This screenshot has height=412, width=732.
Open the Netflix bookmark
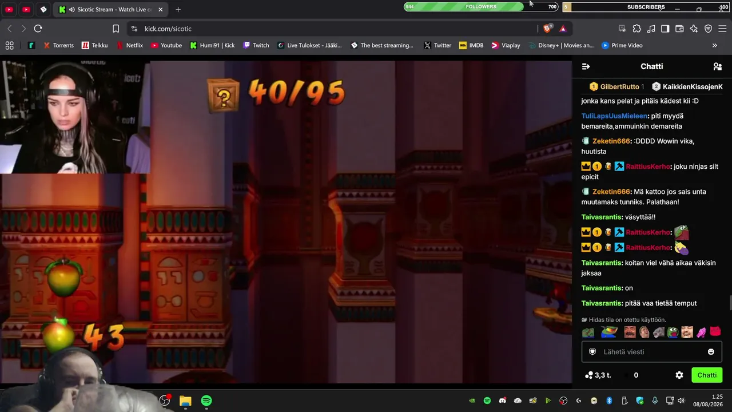(x=129, y=45)
